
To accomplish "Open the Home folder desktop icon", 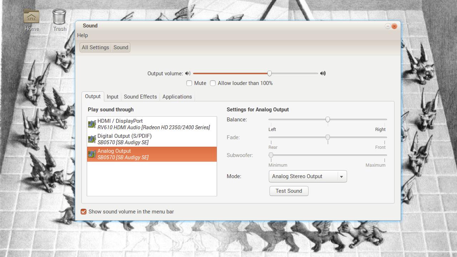I will [31, 17].
